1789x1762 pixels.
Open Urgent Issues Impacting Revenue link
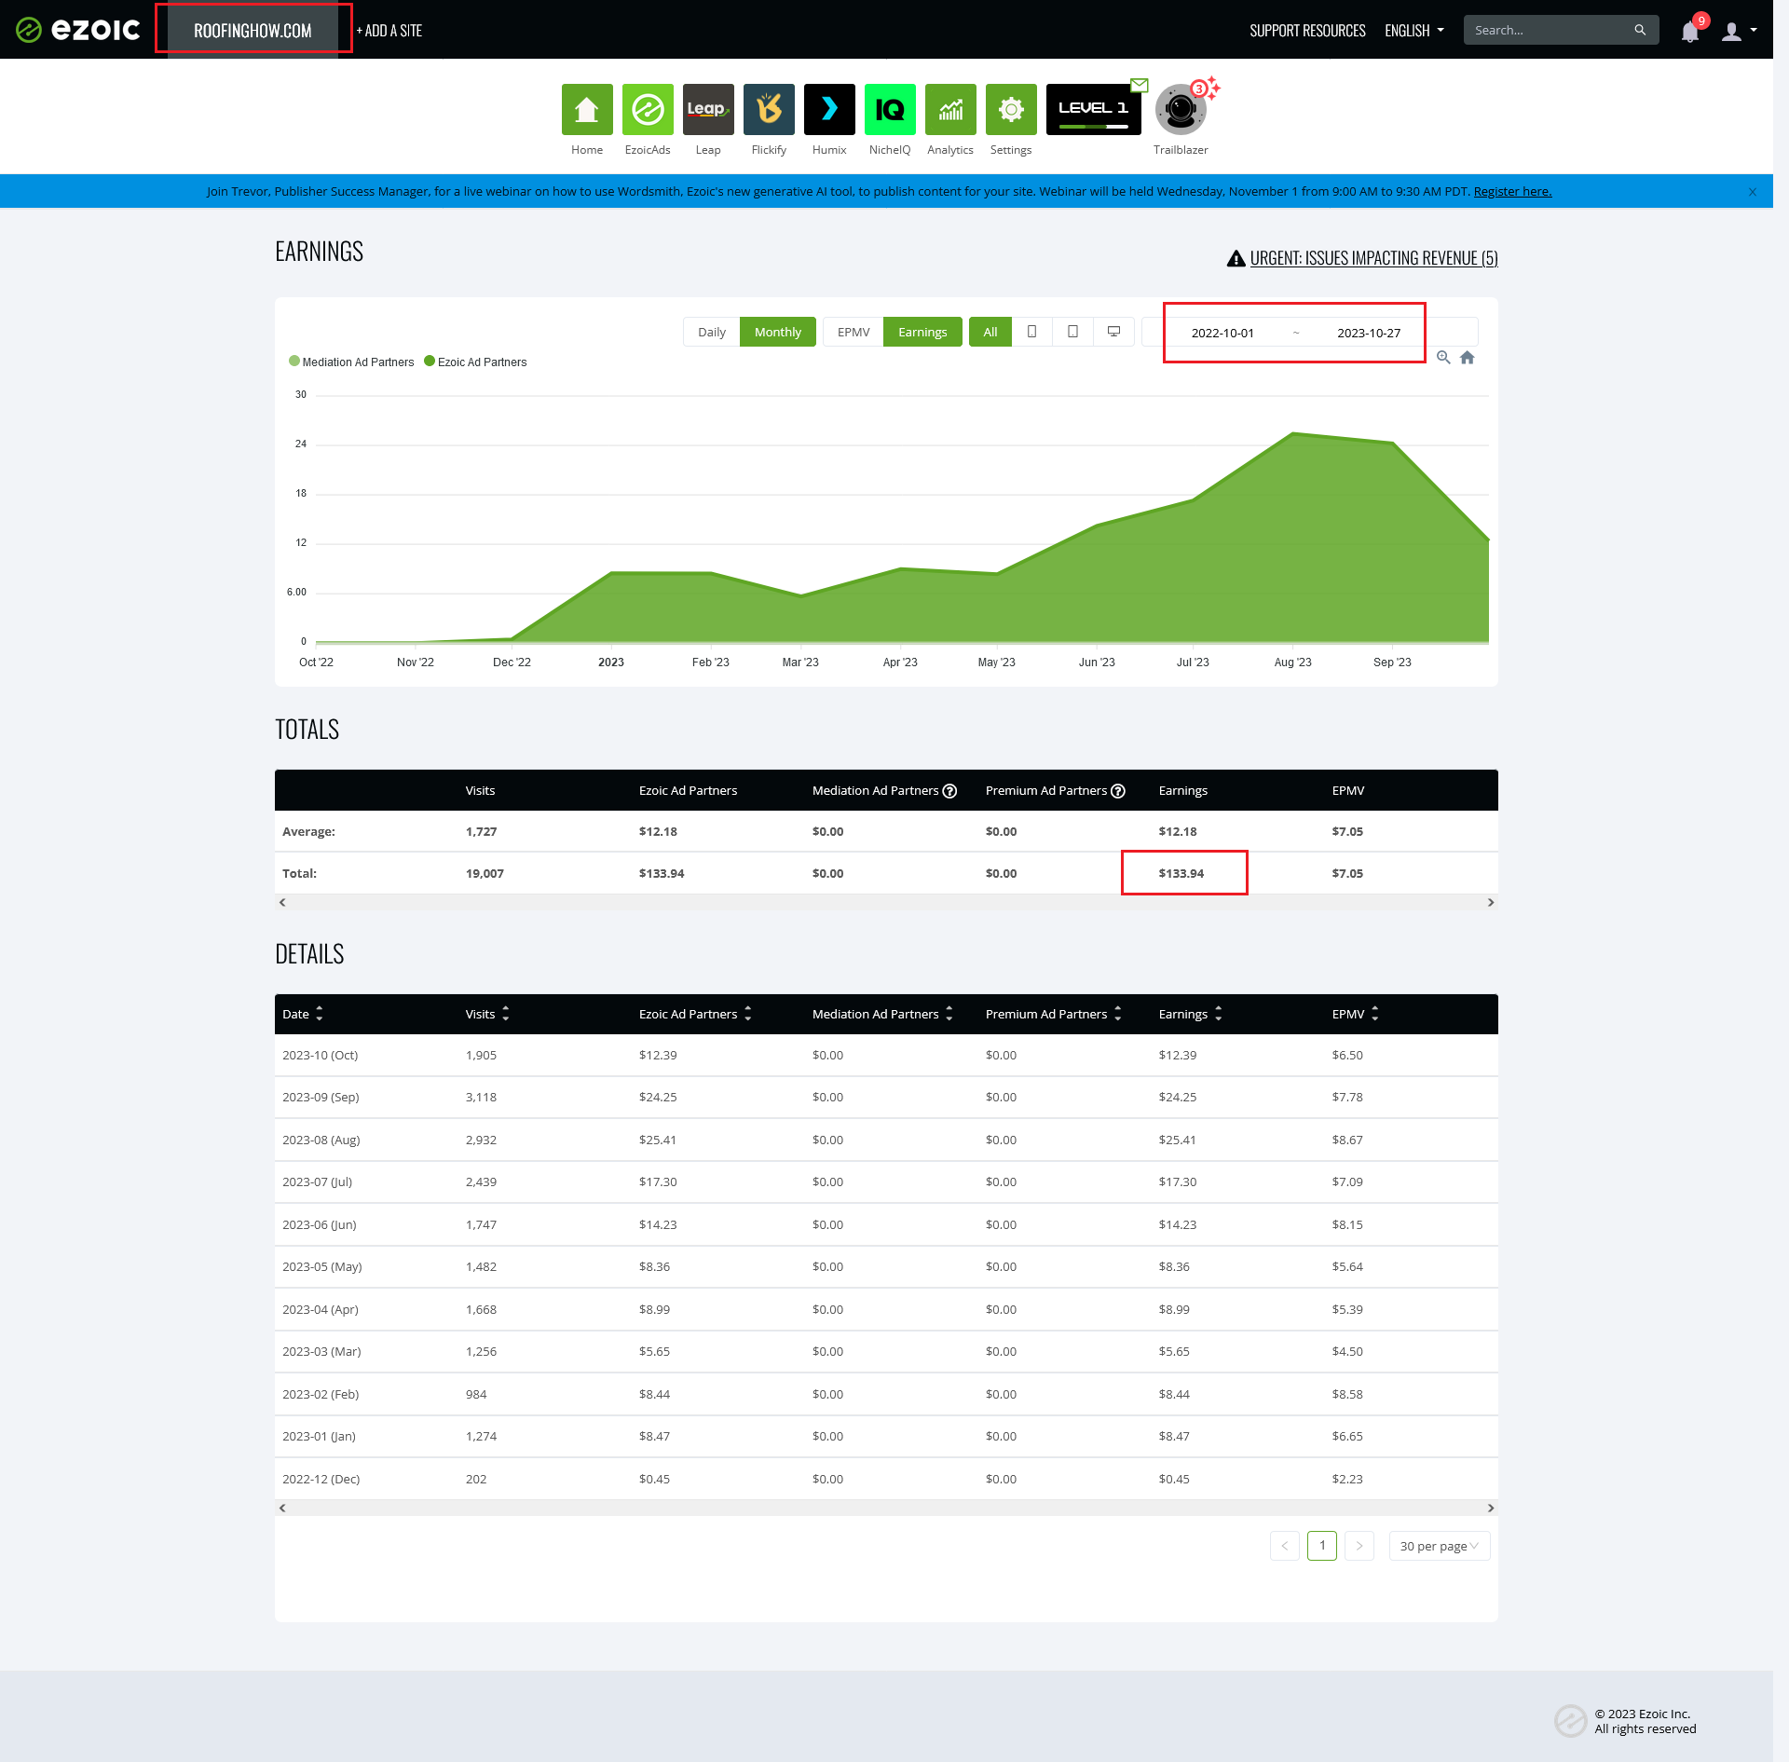tap(1362, 258)
